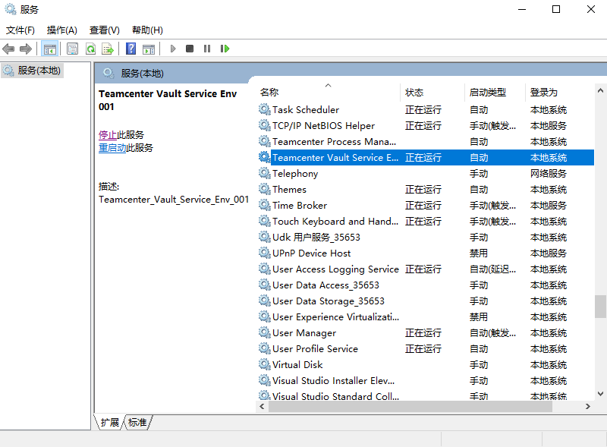Click the Restart Service toolbar icon
The width and height of the screenshot is (607, 447).
(225, 49)
